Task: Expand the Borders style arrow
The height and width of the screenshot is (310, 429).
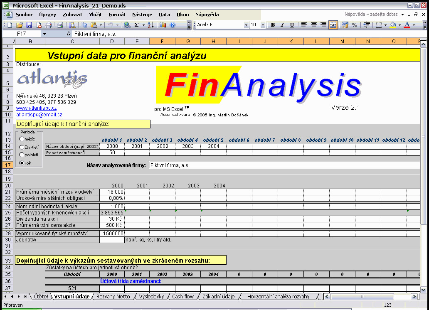Action: coord(385,25)
